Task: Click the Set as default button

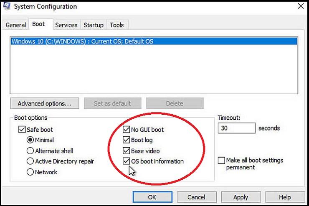Action: click(112, 103)
